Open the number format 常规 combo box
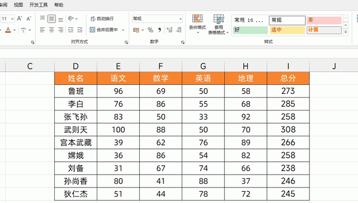The height and width of the screenshot is (203, 358). point(157,18)
